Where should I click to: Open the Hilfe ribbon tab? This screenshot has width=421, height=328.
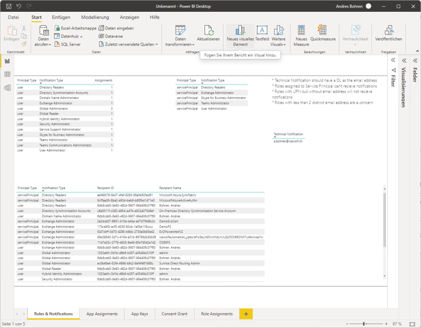pyautogui.click(x=155, y=17)
